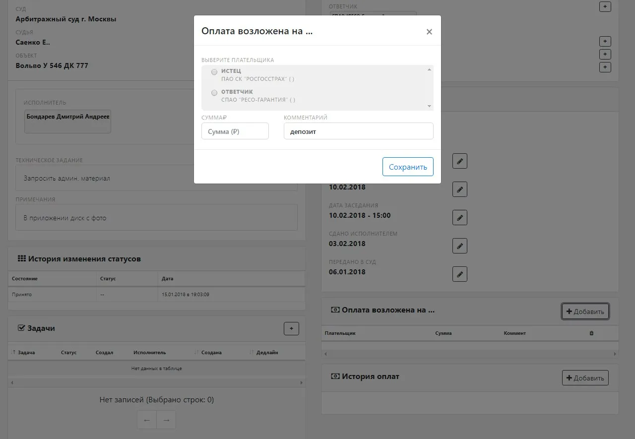Edit the "Сдано исполнителем" date with pencil icon

point(459,246)
